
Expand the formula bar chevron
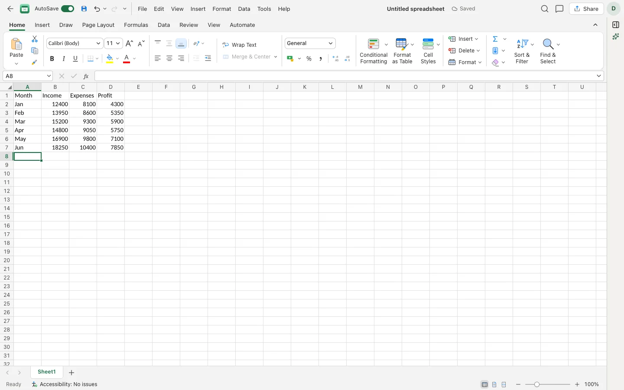[599, 76]
